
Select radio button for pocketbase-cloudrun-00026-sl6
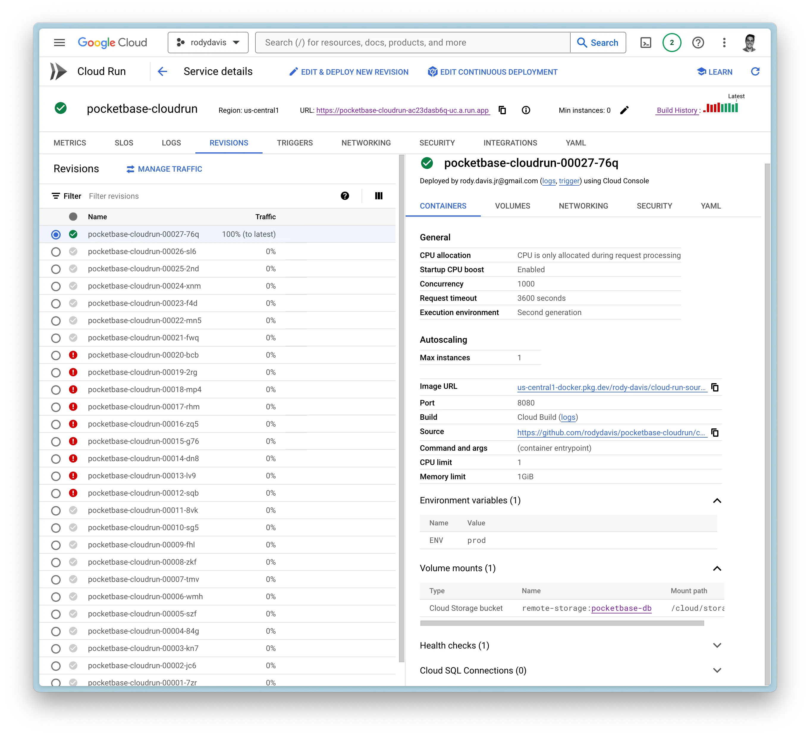tap(56, 252)
